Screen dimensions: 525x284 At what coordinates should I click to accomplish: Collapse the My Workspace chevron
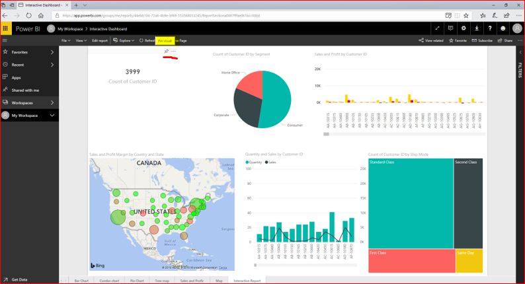[52, 116]
